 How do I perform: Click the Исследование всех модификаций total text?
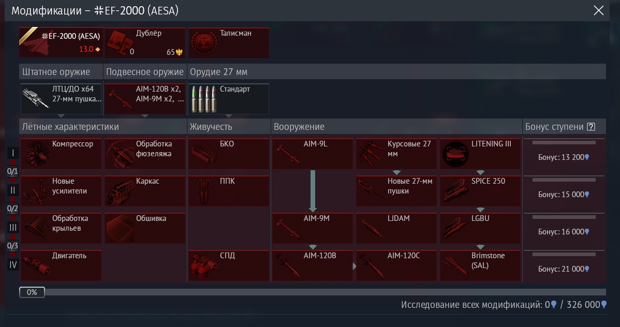(x=504, y=304)
